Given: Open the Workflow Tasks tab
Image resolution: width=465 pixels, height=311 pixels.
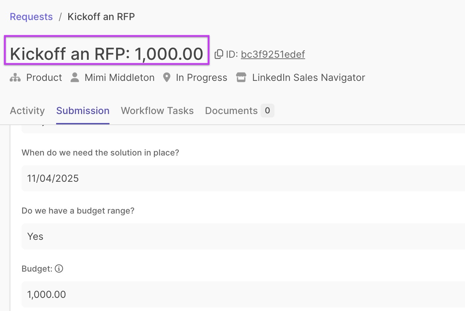Looking at the screenshot, I should pyautogui.click(x=157, y=111).
